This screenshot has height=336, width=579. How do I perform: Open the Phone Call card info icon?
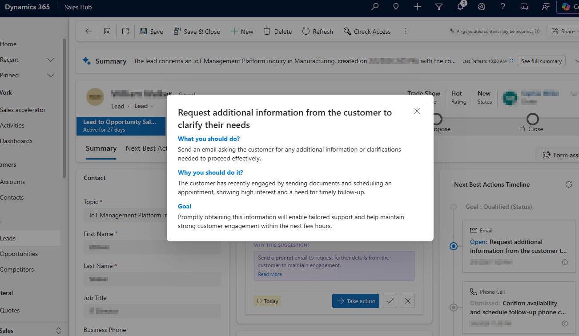pyautogui.click(x=565, y=324)
